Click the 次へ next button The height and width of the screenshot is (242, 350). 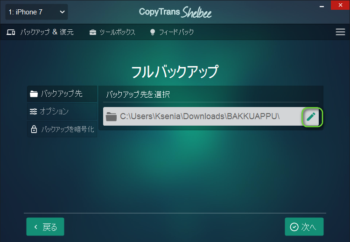click(304, 227)
